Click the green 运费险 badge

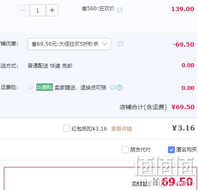tap(45, 87)
